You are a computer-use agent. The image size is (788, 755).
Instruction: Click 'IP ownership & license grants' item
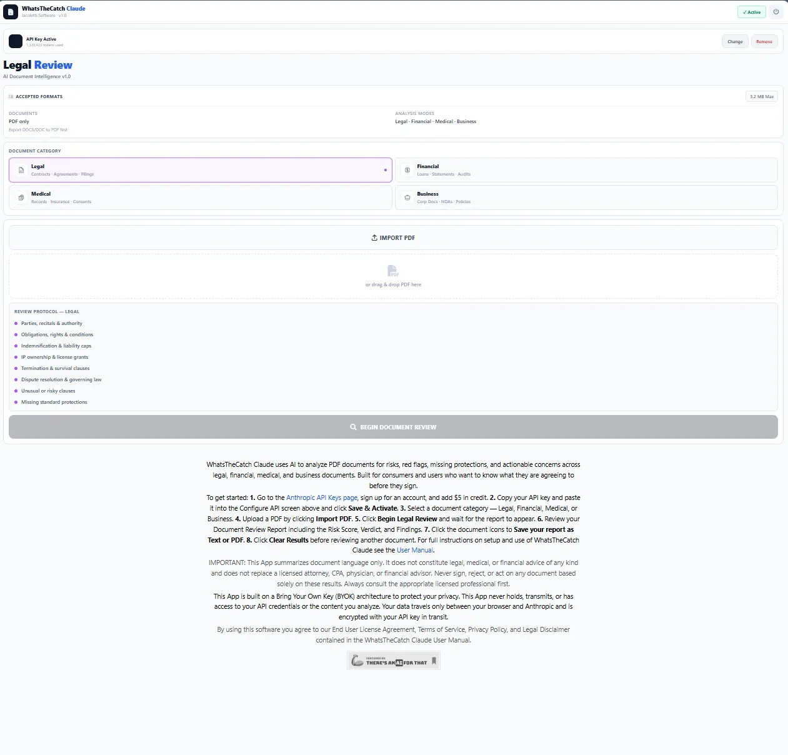click(54, 357)
